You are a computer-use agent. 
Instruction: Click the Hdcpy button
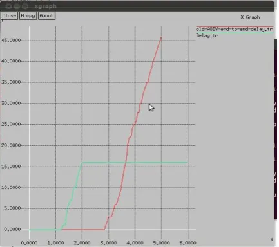(x=28, y=16)
